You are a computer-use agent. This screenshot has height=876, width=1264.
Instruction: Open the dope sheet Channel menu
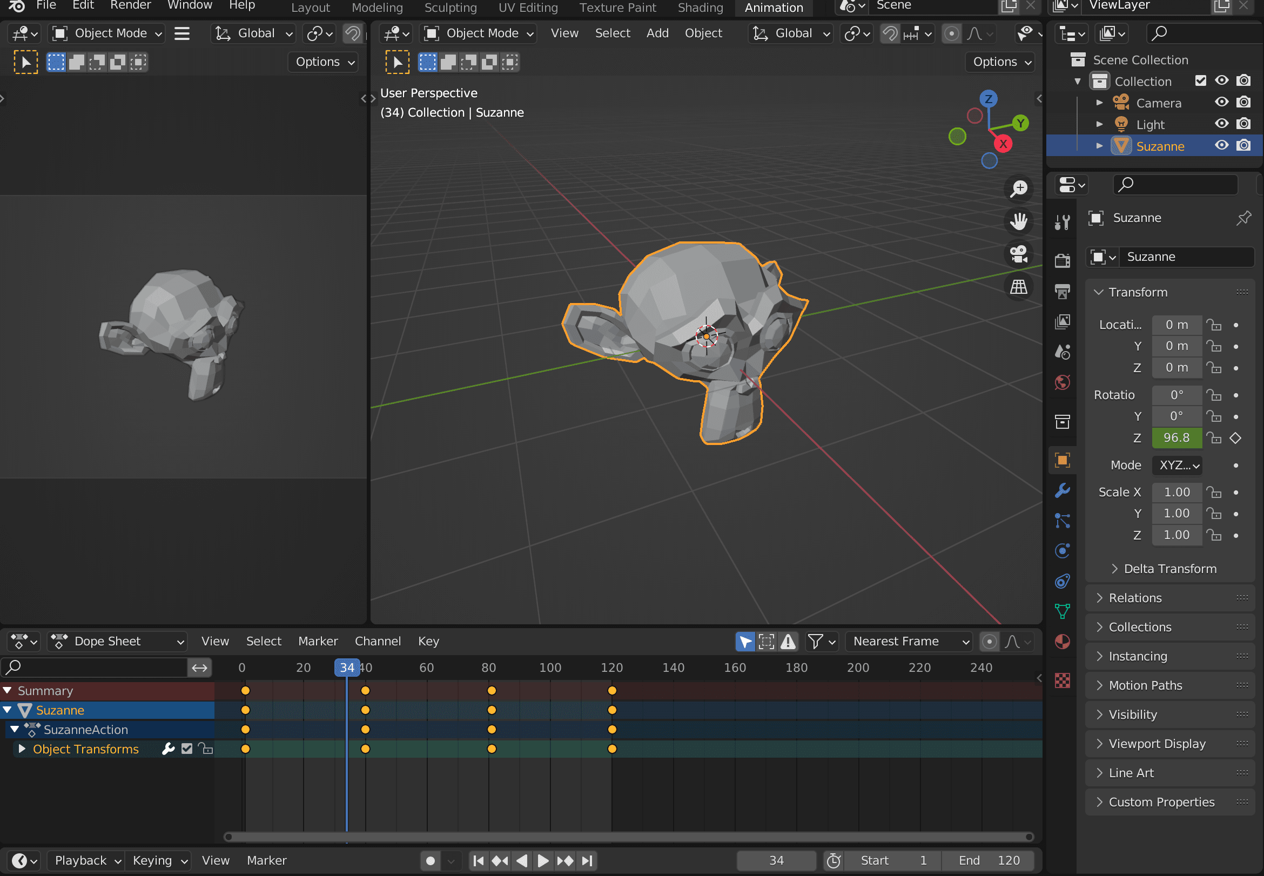coord(377,641)
